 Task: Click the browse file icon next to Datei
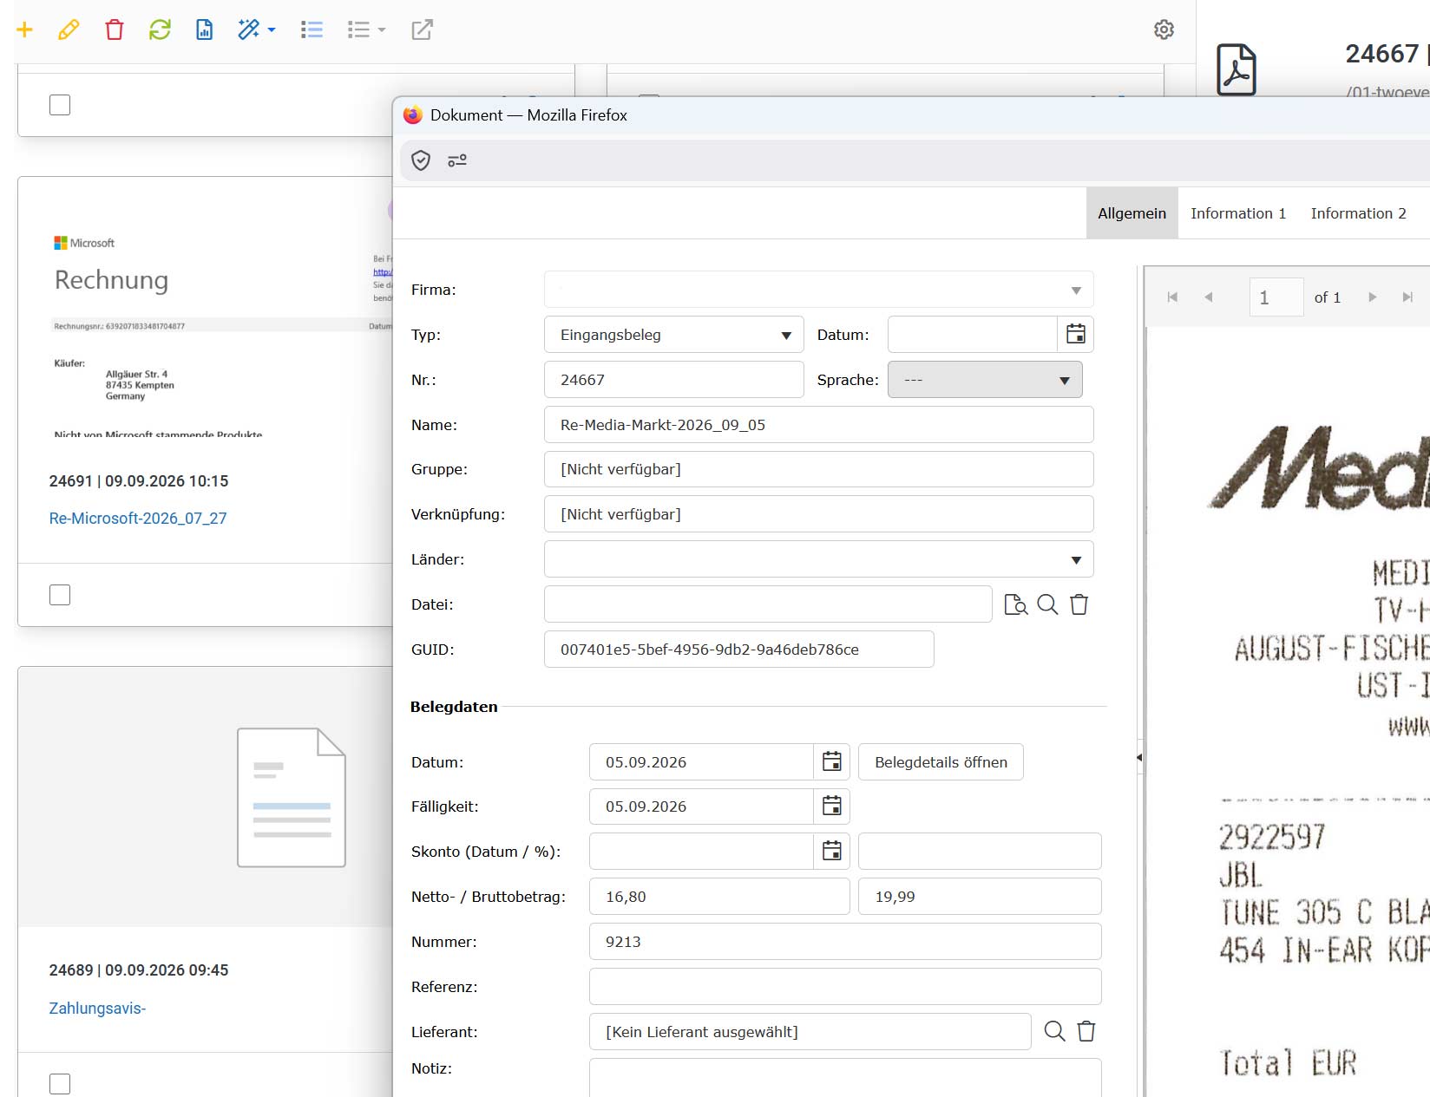point(1015,604)
